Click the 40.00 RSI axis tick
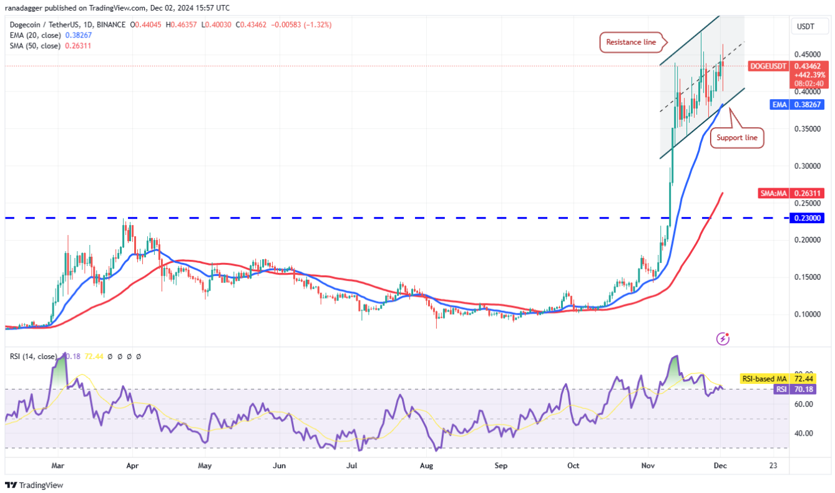The image size is (835, 493). pyautogui.click(x=803, y=433)
